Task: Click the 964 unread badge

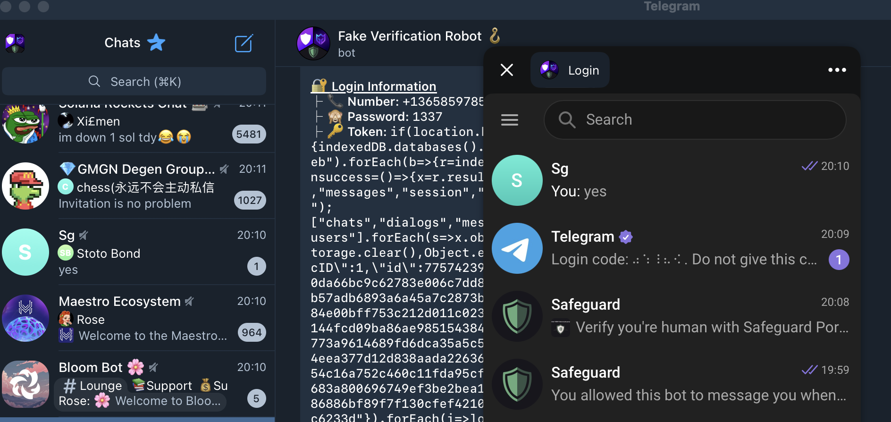Action: [x=252, y=332]
